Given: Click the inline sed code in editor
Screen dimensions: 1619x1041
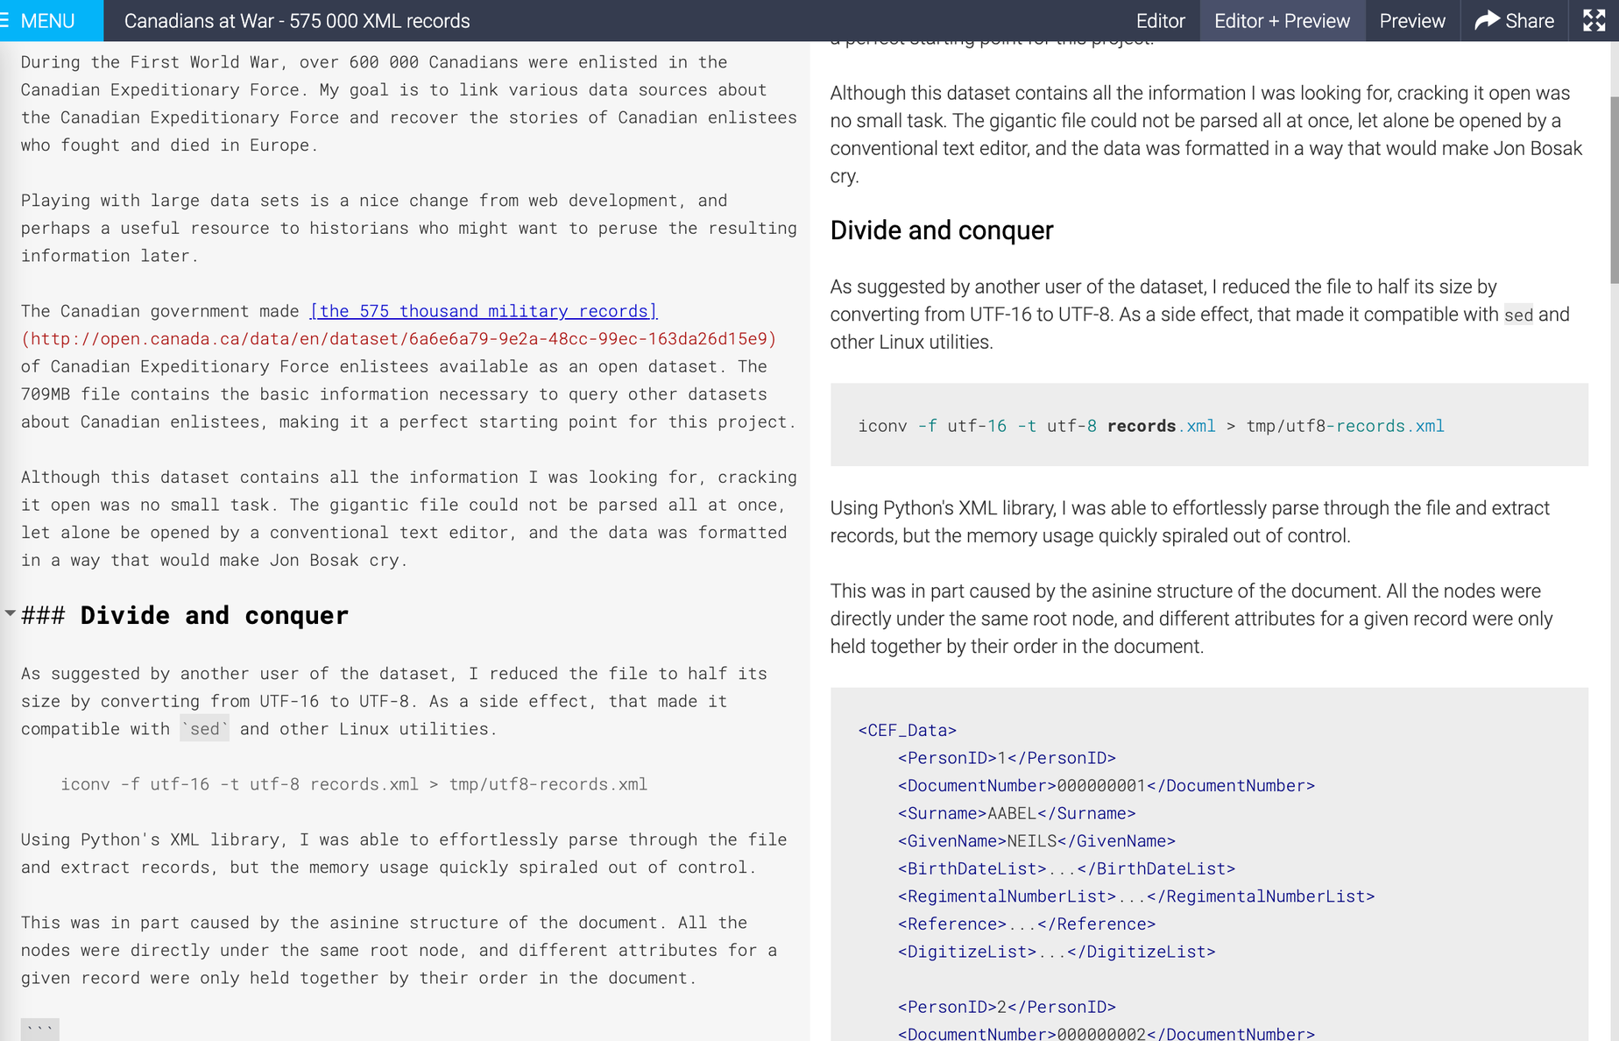Looking at the screenshot, I should 205,729.
